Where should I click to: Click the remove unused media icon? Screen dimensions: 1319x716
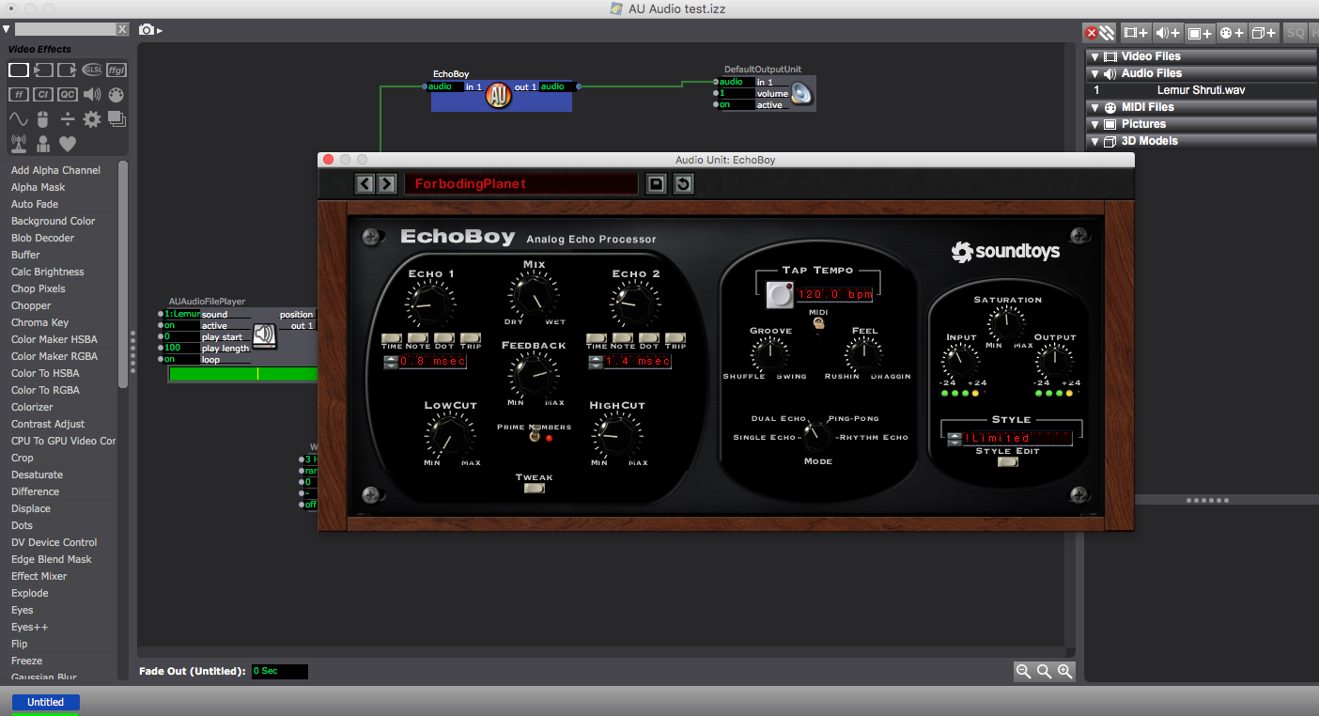(1099, 32)
